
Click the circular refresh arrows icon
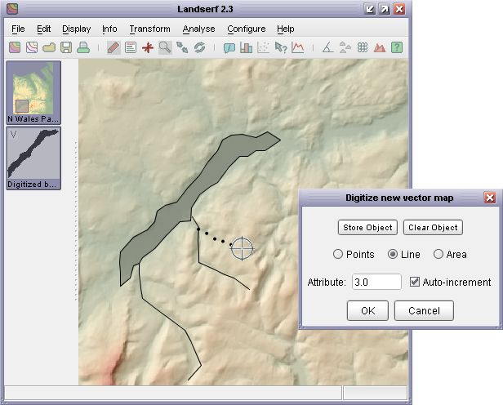(199, 47)
